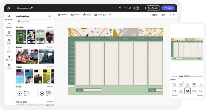206x110 pixels.
Task: Select the Mercredi heading on the canvas
Action: tap(112, 39)
